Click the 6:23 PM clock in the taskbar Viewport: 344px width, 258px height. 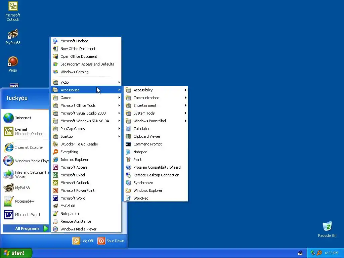point(332,253)
